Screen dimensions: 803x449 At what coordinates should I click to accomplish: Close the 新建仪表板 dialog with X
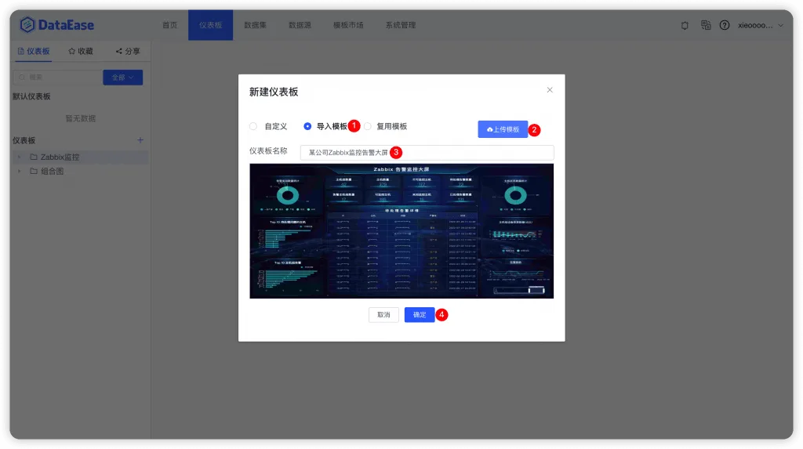pyautogui.click(x=550, y=90)
